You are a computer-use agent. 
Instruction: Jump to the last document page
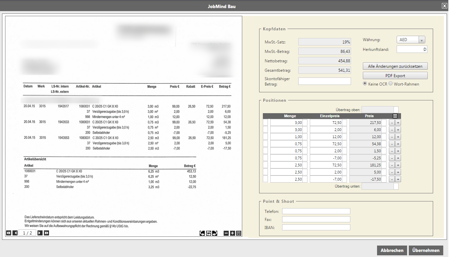[x=47, y=233]
